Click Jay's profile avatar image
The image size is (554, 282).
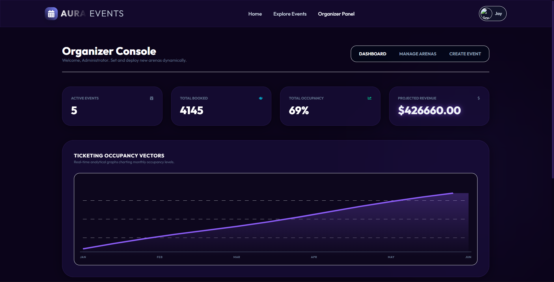(x=486, y=14)
